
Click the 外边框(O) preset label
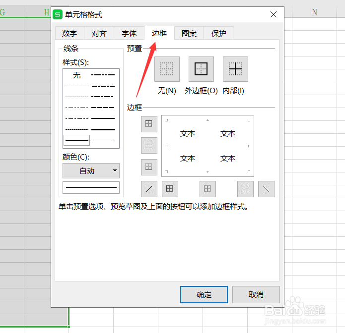coord(201,91)
